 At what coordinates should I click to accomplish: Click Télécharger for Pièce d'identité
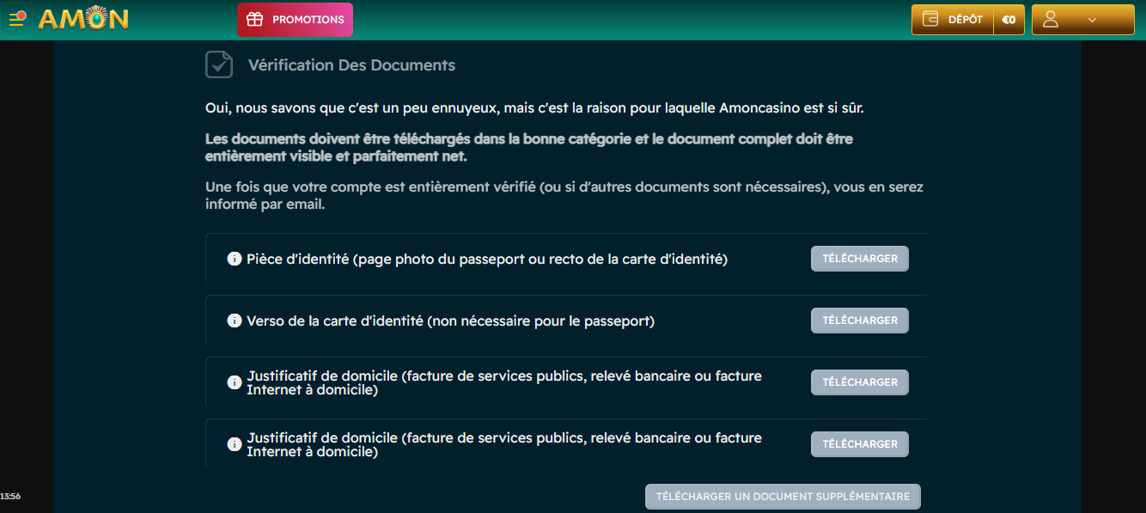[x=859, y=259]
